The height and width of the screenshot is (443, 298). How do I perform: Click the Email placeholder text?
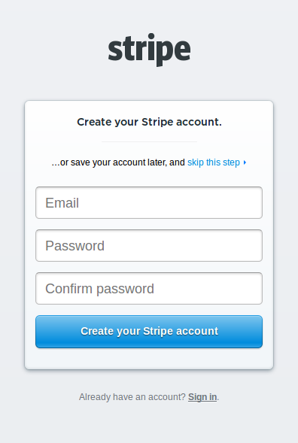[x=62, y=203]
